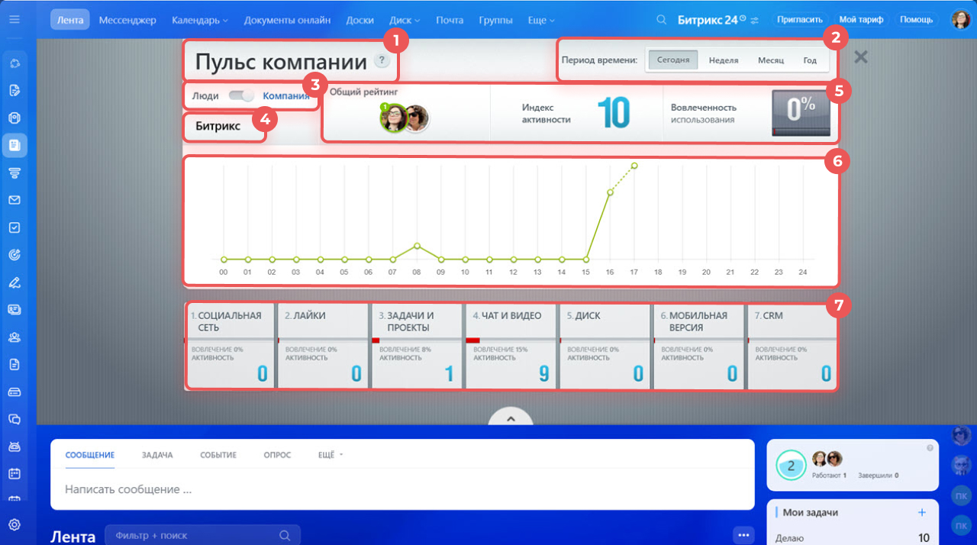Screen dimensions: 977x545
Task: Open the funnel CRM icon in sidebar
Action: (x=15, y=173)
